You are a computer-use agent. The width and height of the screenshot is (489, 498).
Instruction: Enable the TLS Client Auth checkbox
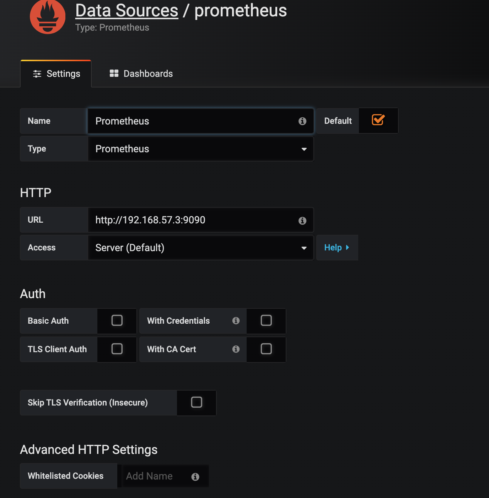coord(117,349)
